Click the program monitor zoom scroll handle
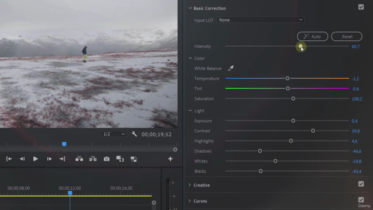Image resolution: width=373 pixels, height=210 pixels. click(x=175, y=149)
